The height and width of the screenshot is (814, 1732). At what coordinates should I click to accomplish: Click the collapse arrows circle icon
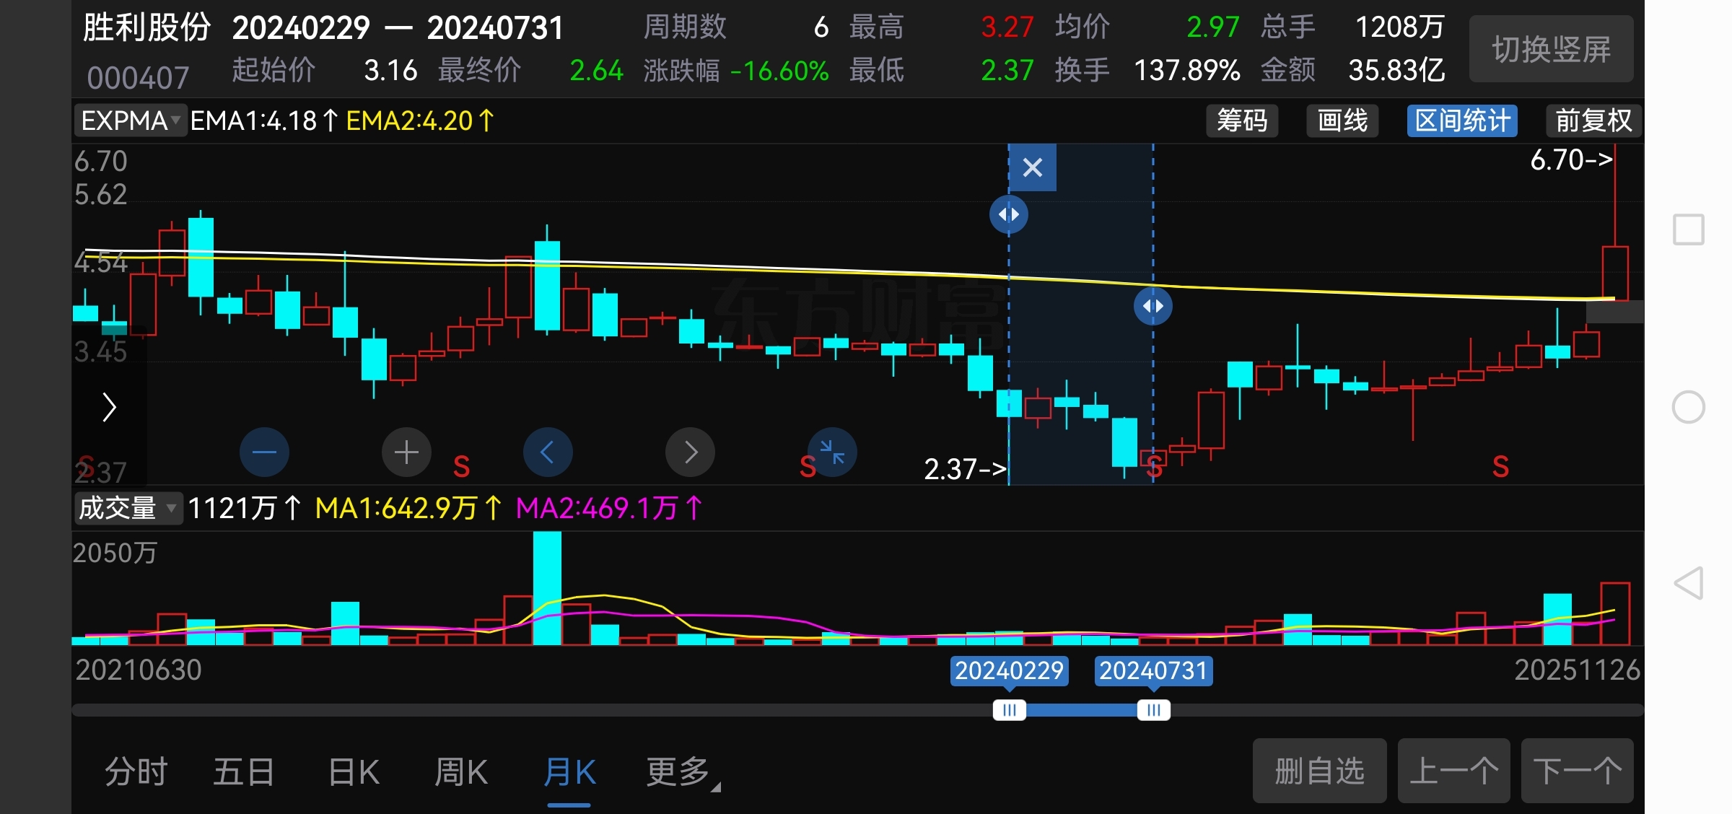[x=832, y=452]
